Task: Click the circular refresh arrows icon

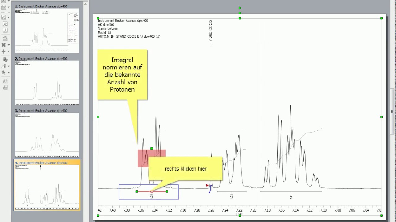Action: click(x=5, y=60)
